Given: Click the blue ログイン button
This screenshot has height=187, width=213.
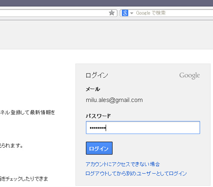Looking at the screenshot, I should (99, 148).
